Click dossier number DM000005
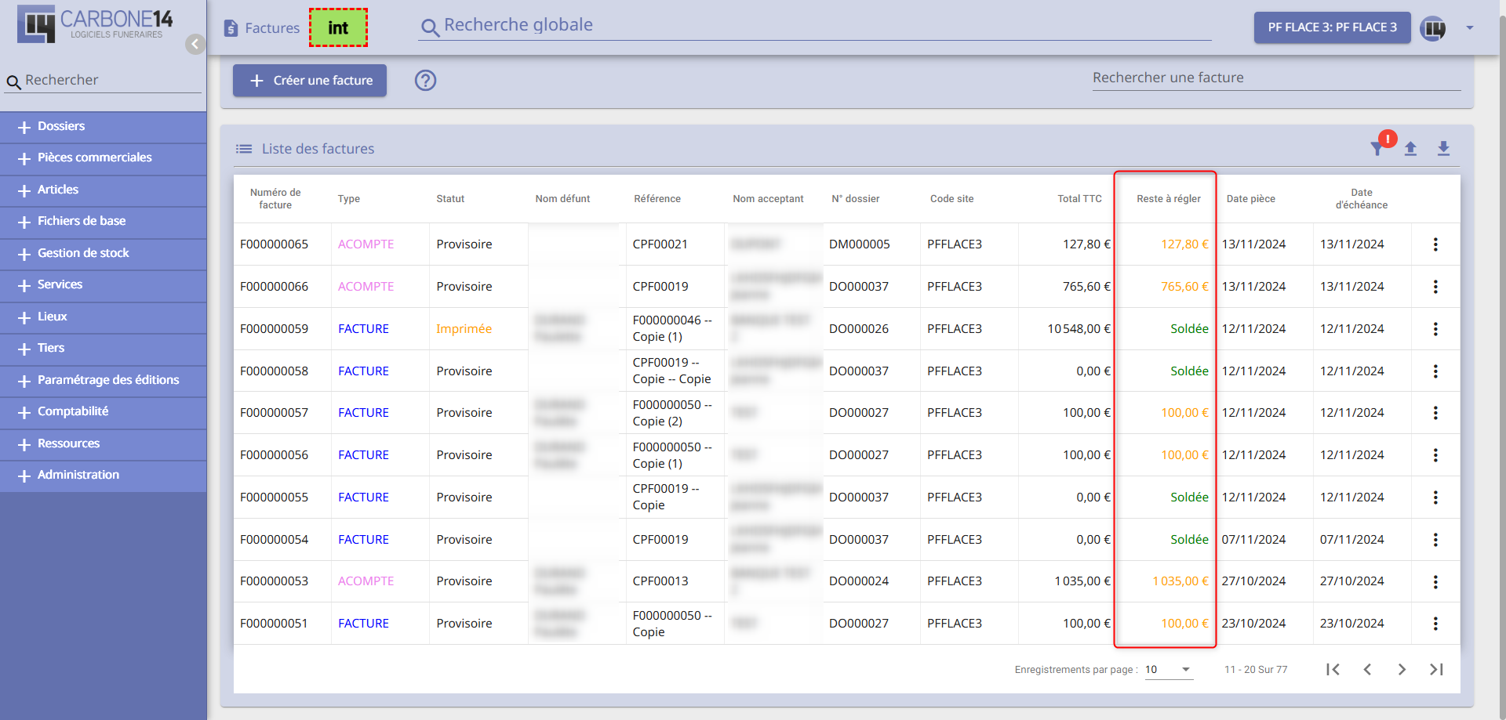Viewport: 1506px width, 720px height. tap(859, 244)
